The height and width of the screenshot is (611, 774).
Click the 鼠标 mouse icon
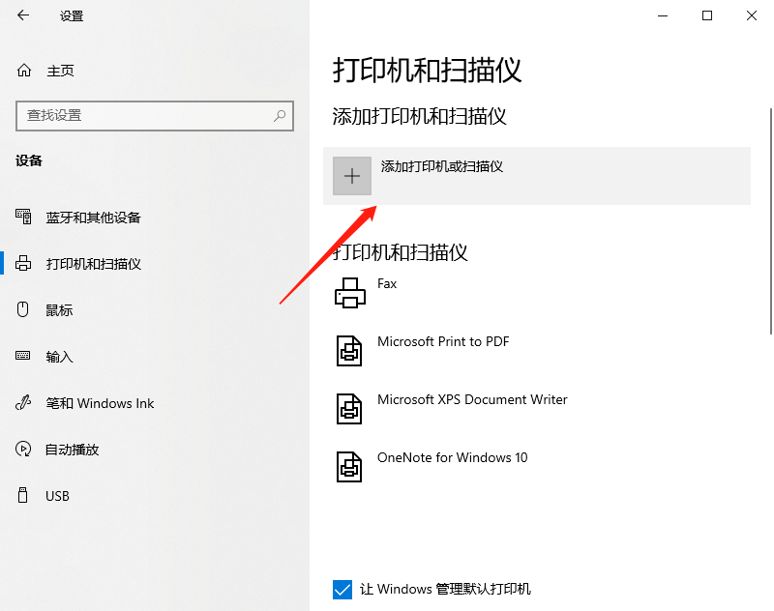click(22, 309)
